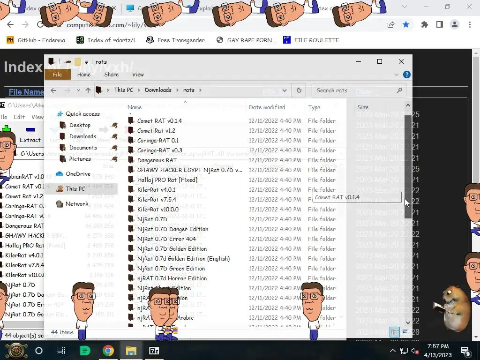This screenshot has height=360, width=480.
Task: Select the Comet RAT v0.1.4 folder icon
Action: 131,120
